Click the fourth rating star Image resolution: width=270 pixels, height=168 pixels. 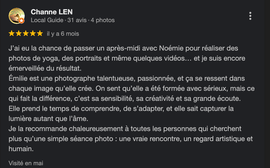click(x=33, y=33)
